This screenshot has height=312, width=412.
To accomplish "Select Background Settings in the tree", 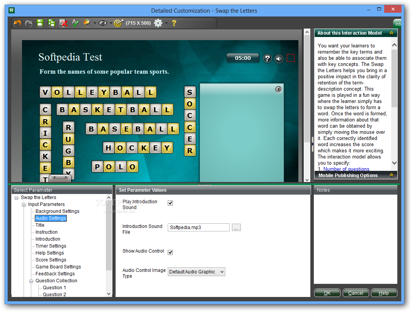I will tap(57, 211).
